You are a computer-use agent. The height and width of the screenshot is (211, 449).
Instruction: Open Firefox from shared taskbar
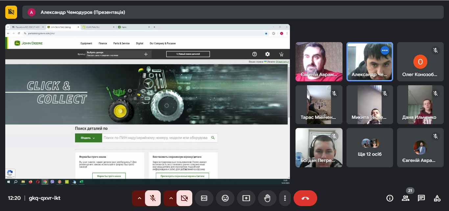tap(31, 181)
